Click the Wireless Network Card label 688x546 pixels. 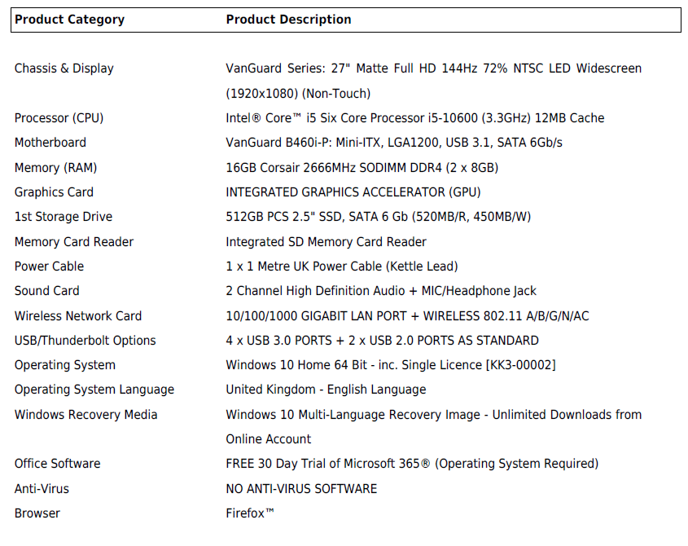(x=77, y=316)
